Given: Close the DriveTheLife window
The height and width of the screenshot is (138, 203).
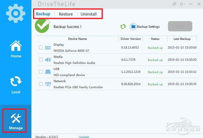Looking at the screenshot, I should tap(199, 4).
